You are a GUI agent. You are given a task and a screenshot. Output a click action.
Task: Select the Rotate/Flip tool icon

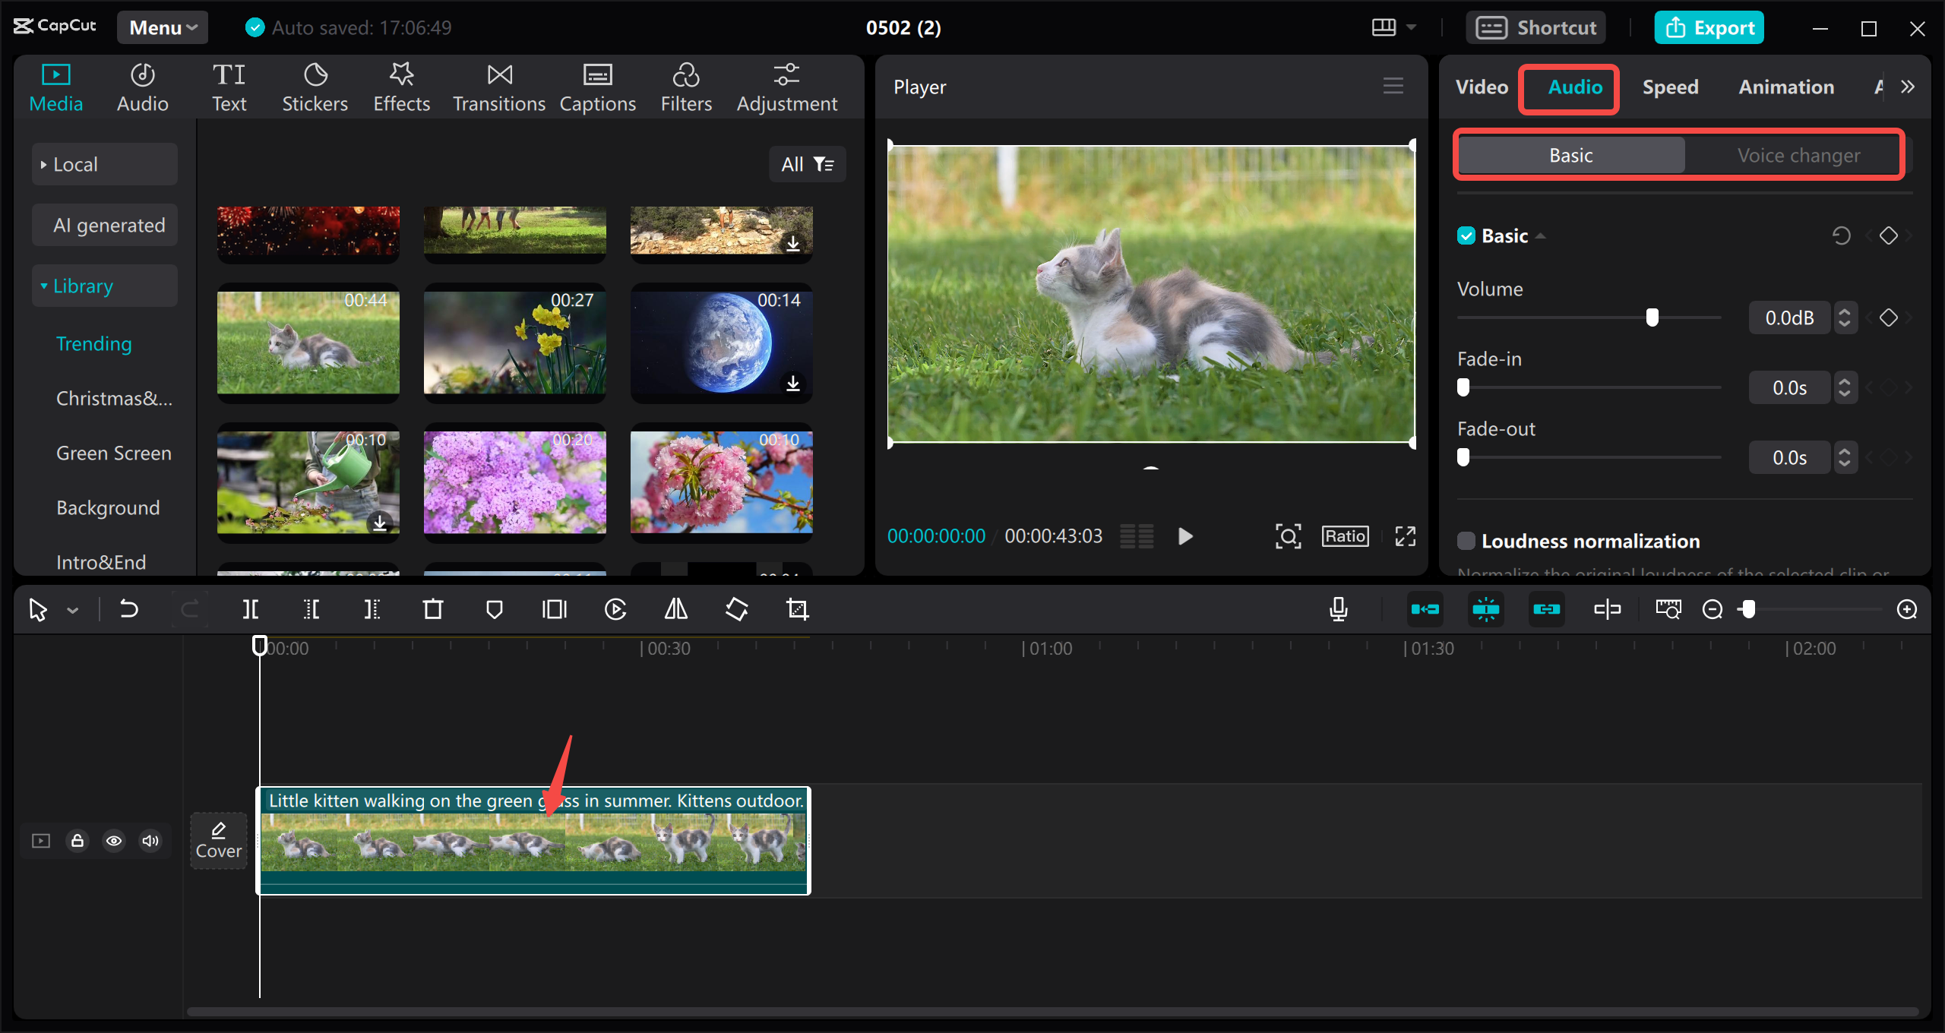click(737, 610)
